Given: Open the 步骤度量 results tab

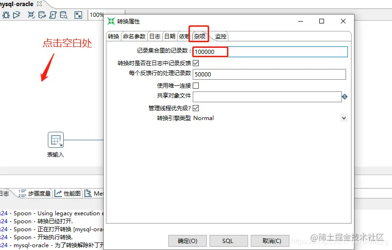Looking at the screenshot, I should pos(35,193).
